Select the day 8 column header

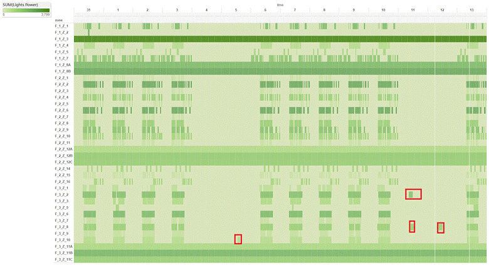pos(324,11)
